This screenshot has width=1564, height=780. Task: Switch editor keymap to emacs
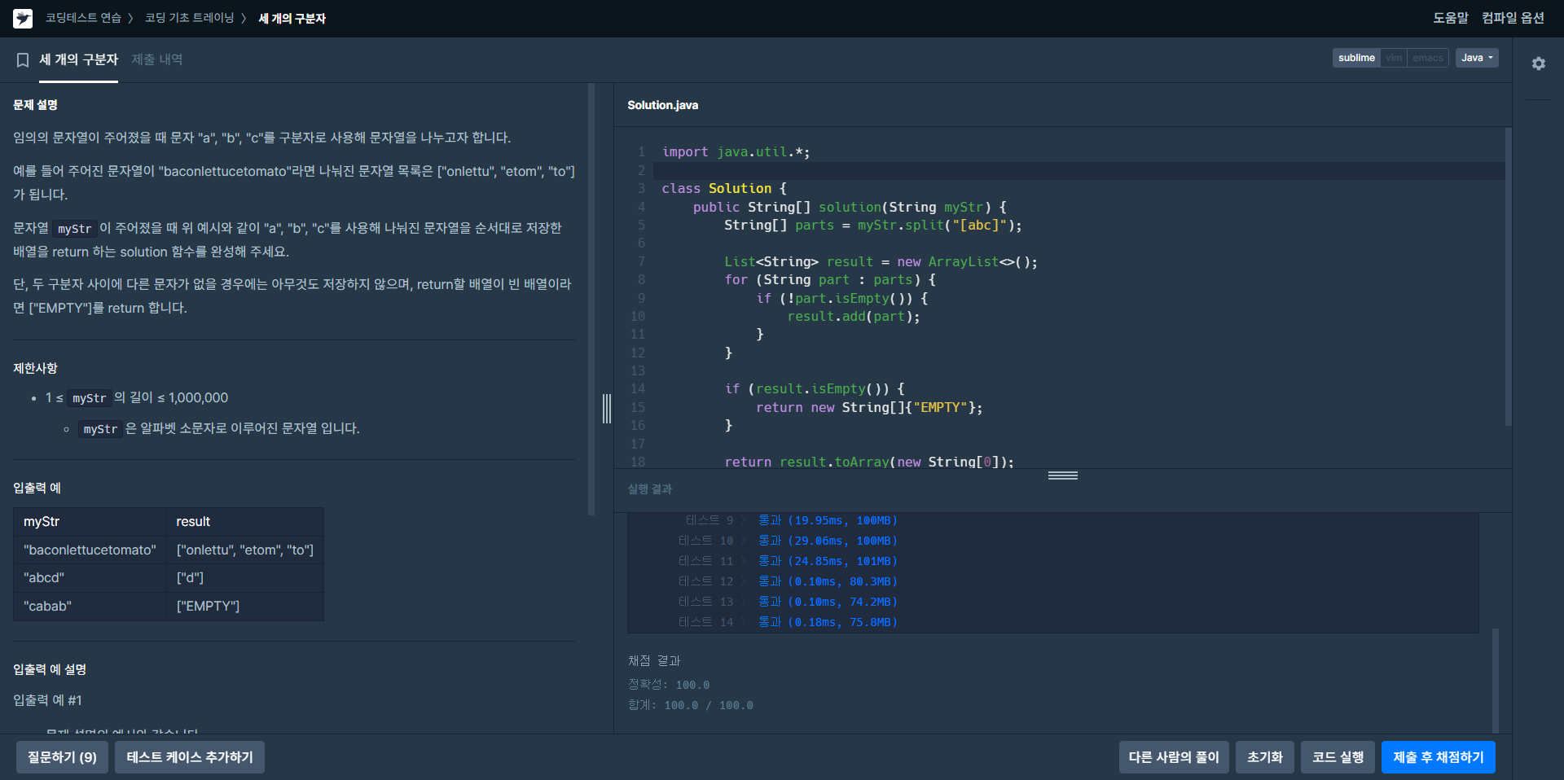[1428, 58]
